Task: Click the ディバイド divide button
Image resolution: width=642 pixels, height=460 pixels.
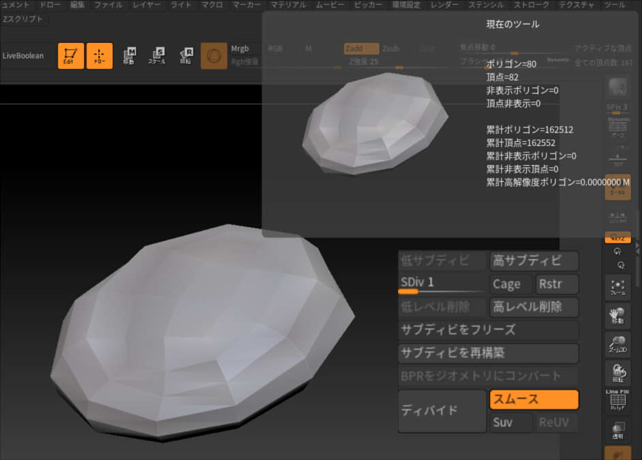Action: [x=442, y=411]
